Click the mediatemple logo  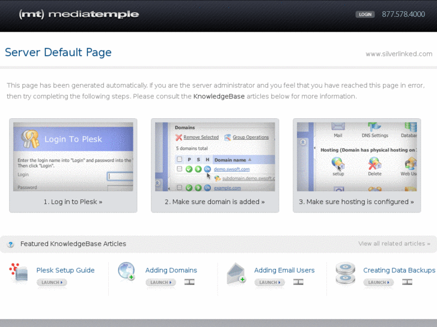(79, 14)
